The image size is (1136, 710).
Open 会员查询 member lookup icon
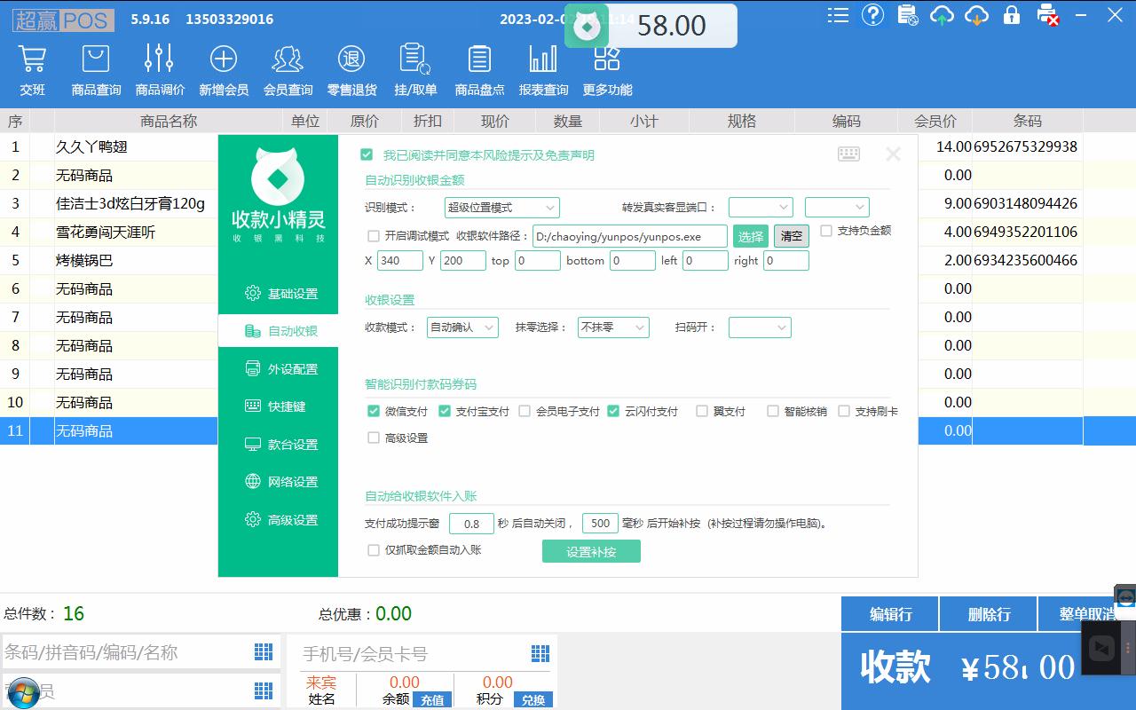tap(288, 69)
